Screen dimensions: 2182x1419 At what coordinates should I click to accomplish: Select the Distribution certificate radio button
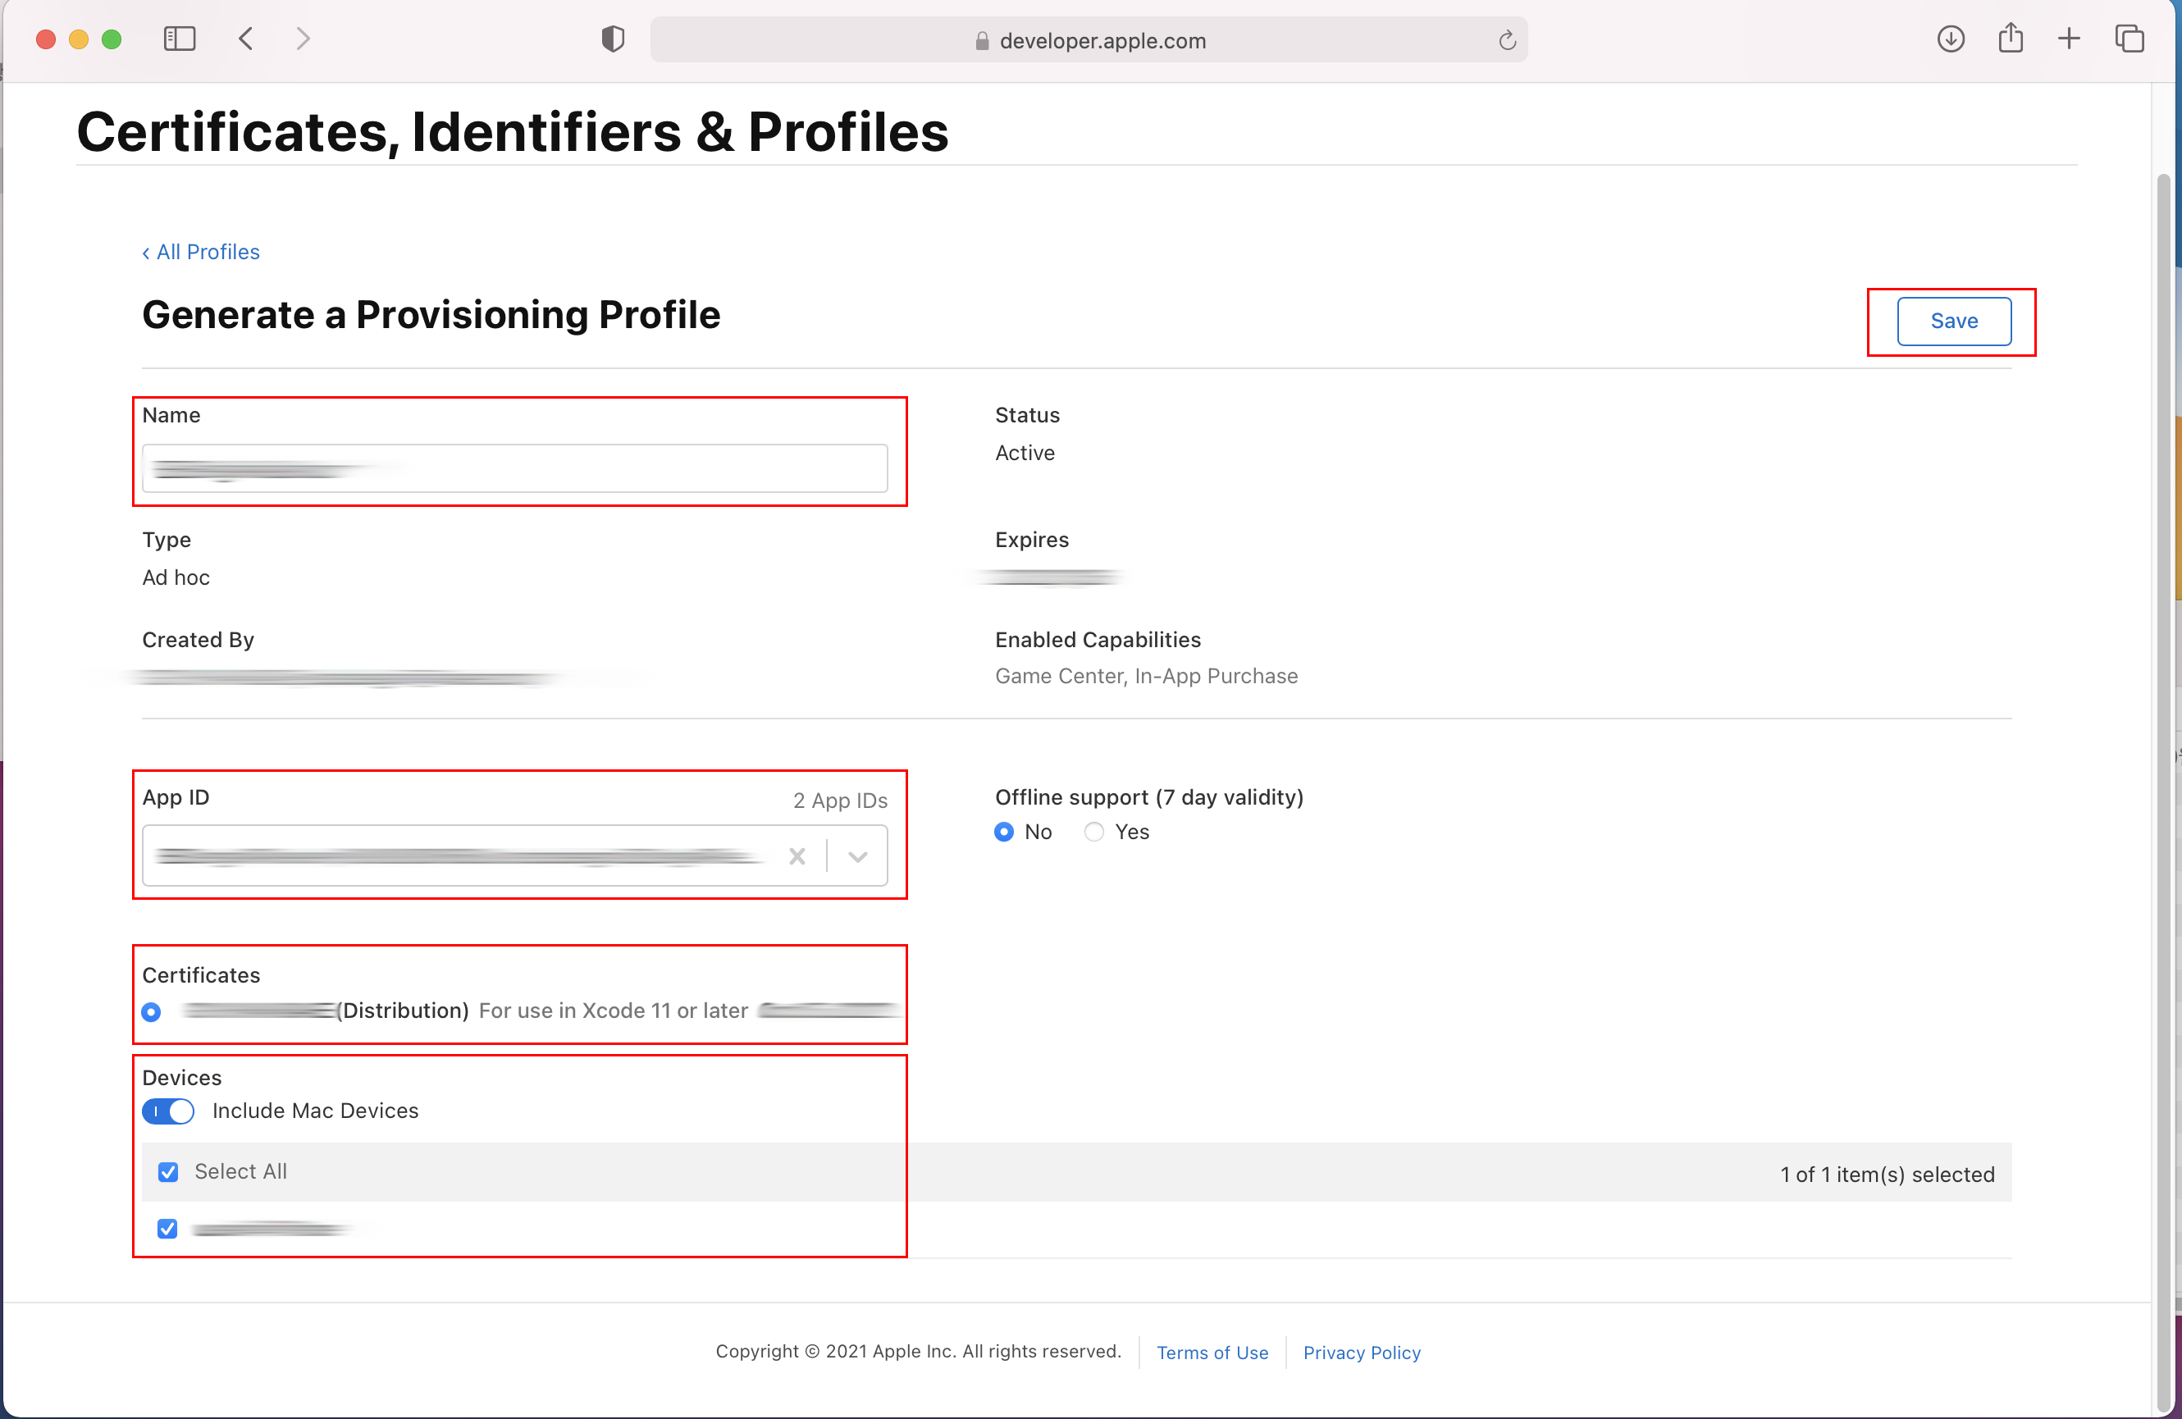point(151,1011)
